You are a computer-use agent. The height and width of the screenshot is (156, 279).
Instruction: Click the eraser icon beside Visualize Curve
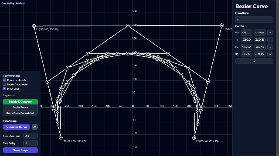(x=35, y=127)
